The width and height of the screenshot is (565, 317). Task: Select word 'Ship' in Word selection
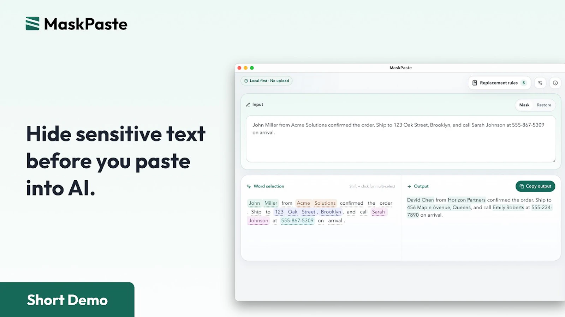click(x=256, y=212)
